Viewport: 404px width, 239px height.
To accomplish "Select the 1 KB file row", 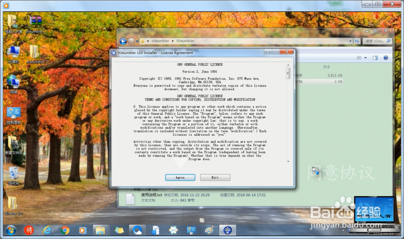I will click(319, 82).
